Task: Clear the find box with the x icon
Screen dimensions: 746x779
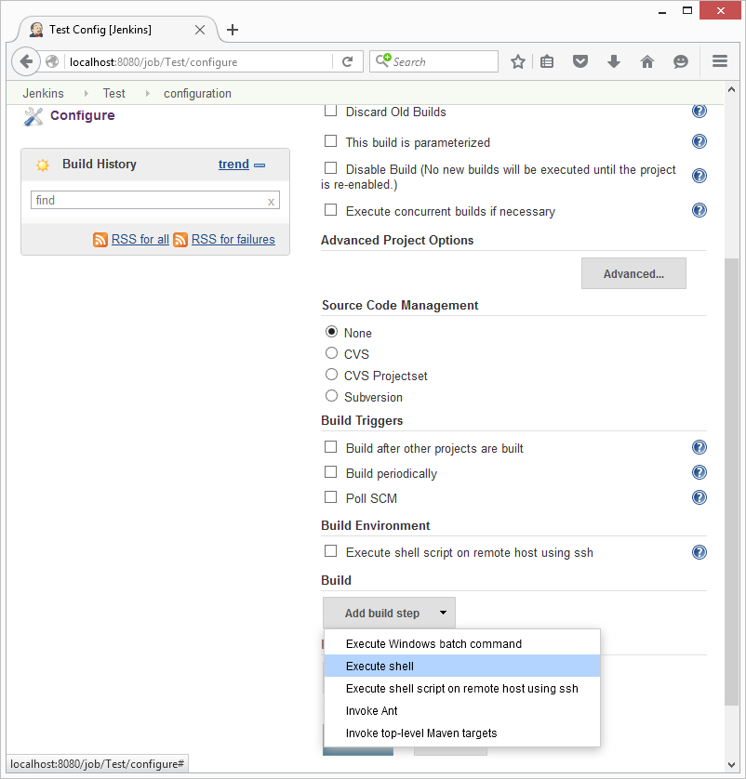Action: (271, 201)
